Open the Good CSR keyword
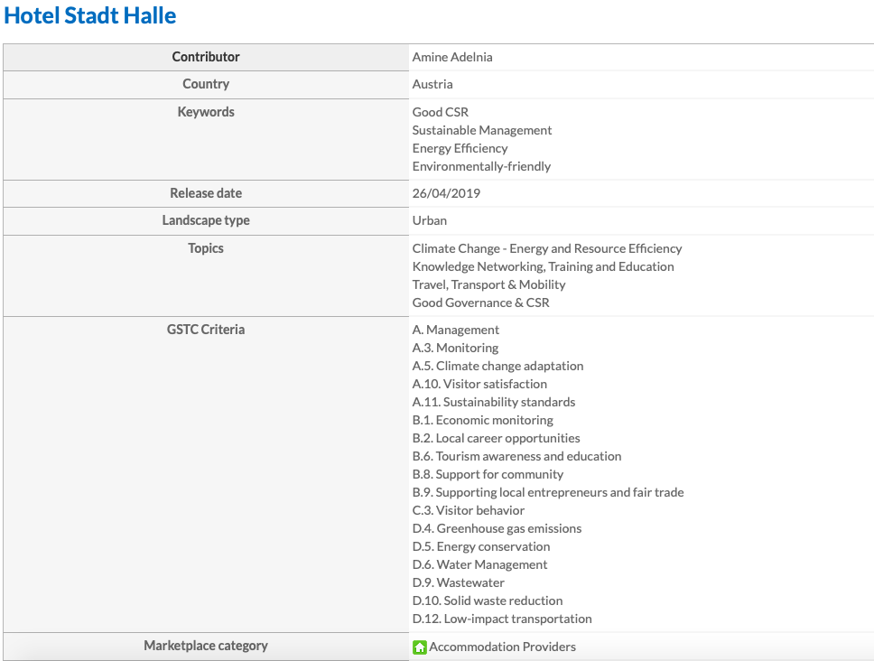 point(441,112)
